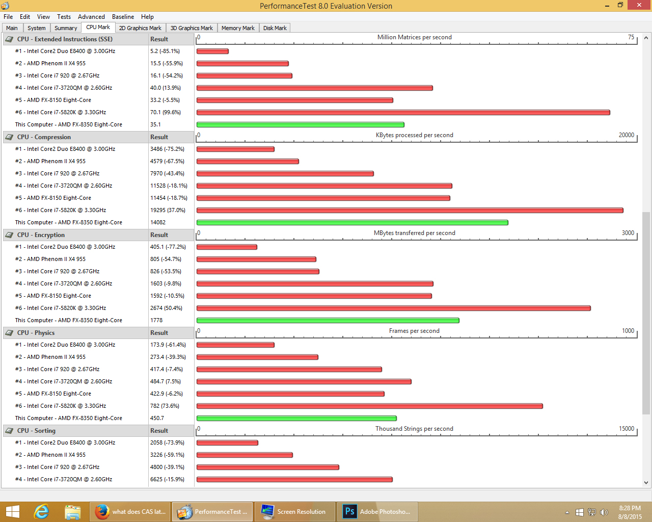Open Internet Explorer from the taskbar
The image size is (652, 522).
click(x=41, y=512)
